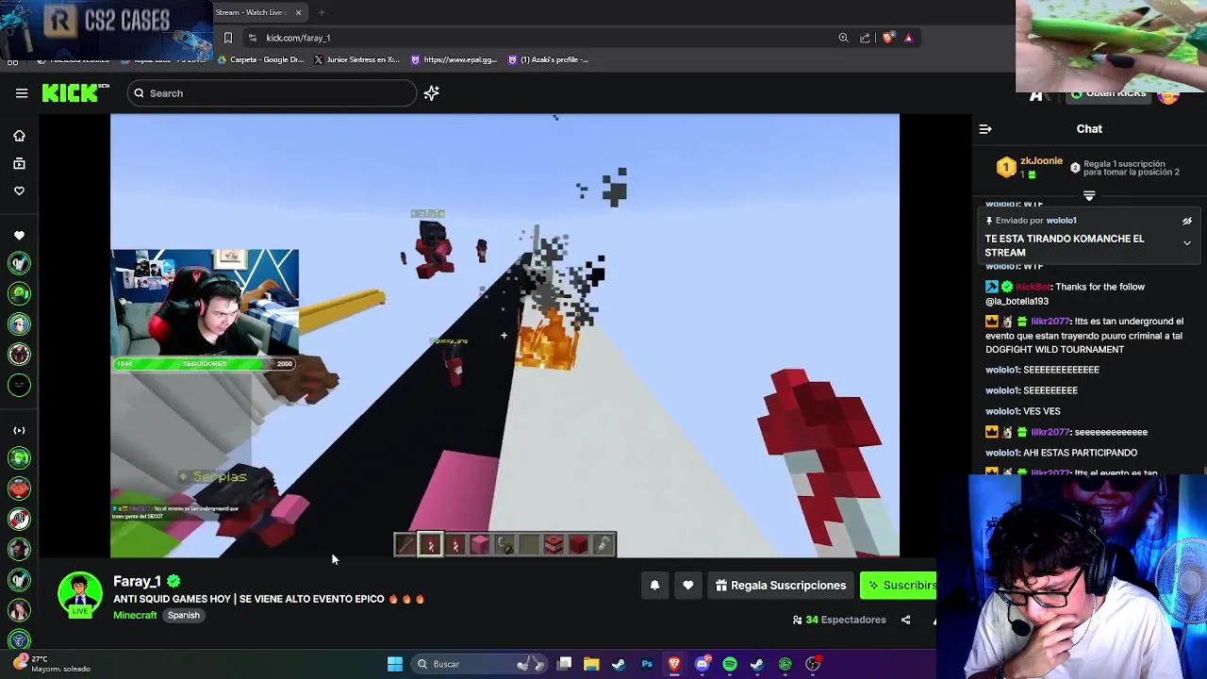The height and width of the screenshot is (679, 1207).
Task: Click the Windows taskbar Buscar search box
Action: pos(479,664)
